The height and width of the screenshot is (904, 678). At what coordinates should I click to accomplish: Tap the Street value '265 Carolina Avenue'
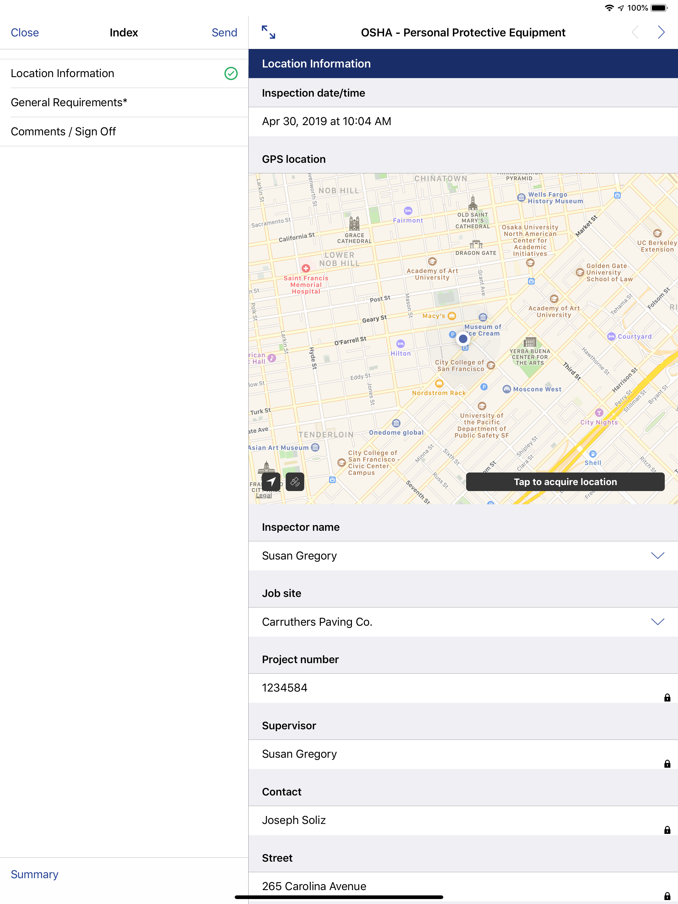click(314, 886)
